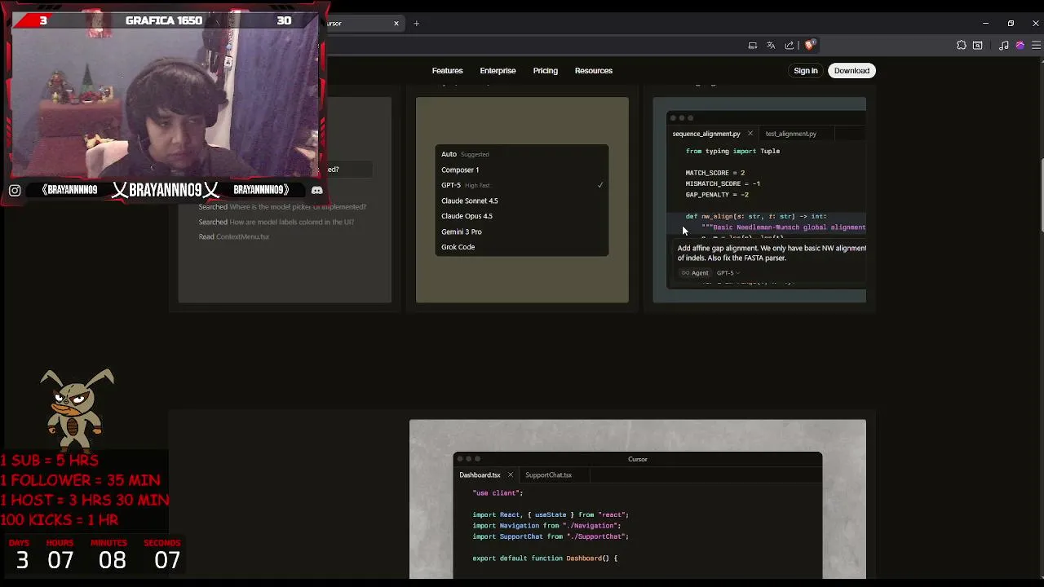Select the Claude Opus 4.5 model
The width and height of the screenshot is (1044, 587).
[522, 216]
